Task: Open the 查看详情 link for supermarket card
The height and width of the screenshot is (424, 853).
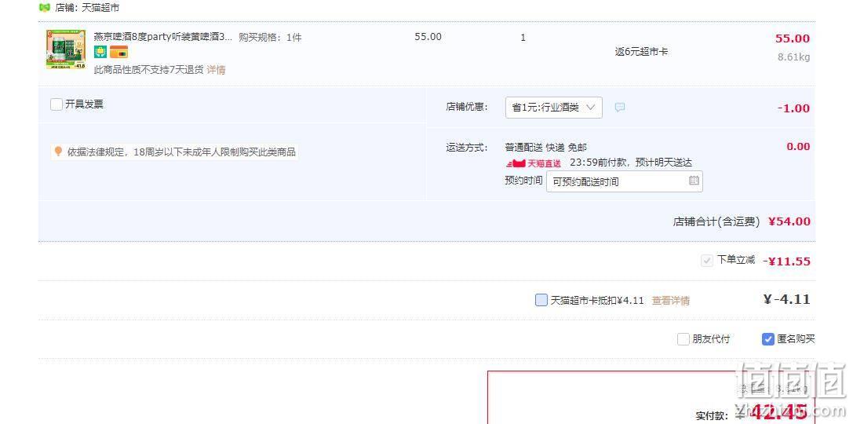Action: (x=671, y=301)
